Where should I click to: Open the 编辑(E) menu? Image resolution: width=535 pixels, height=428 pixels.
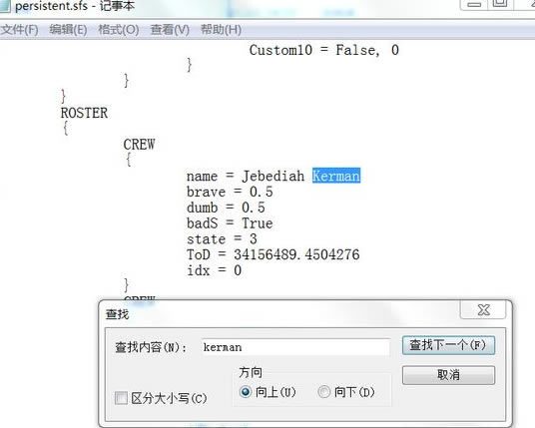(x=68, y=30)
